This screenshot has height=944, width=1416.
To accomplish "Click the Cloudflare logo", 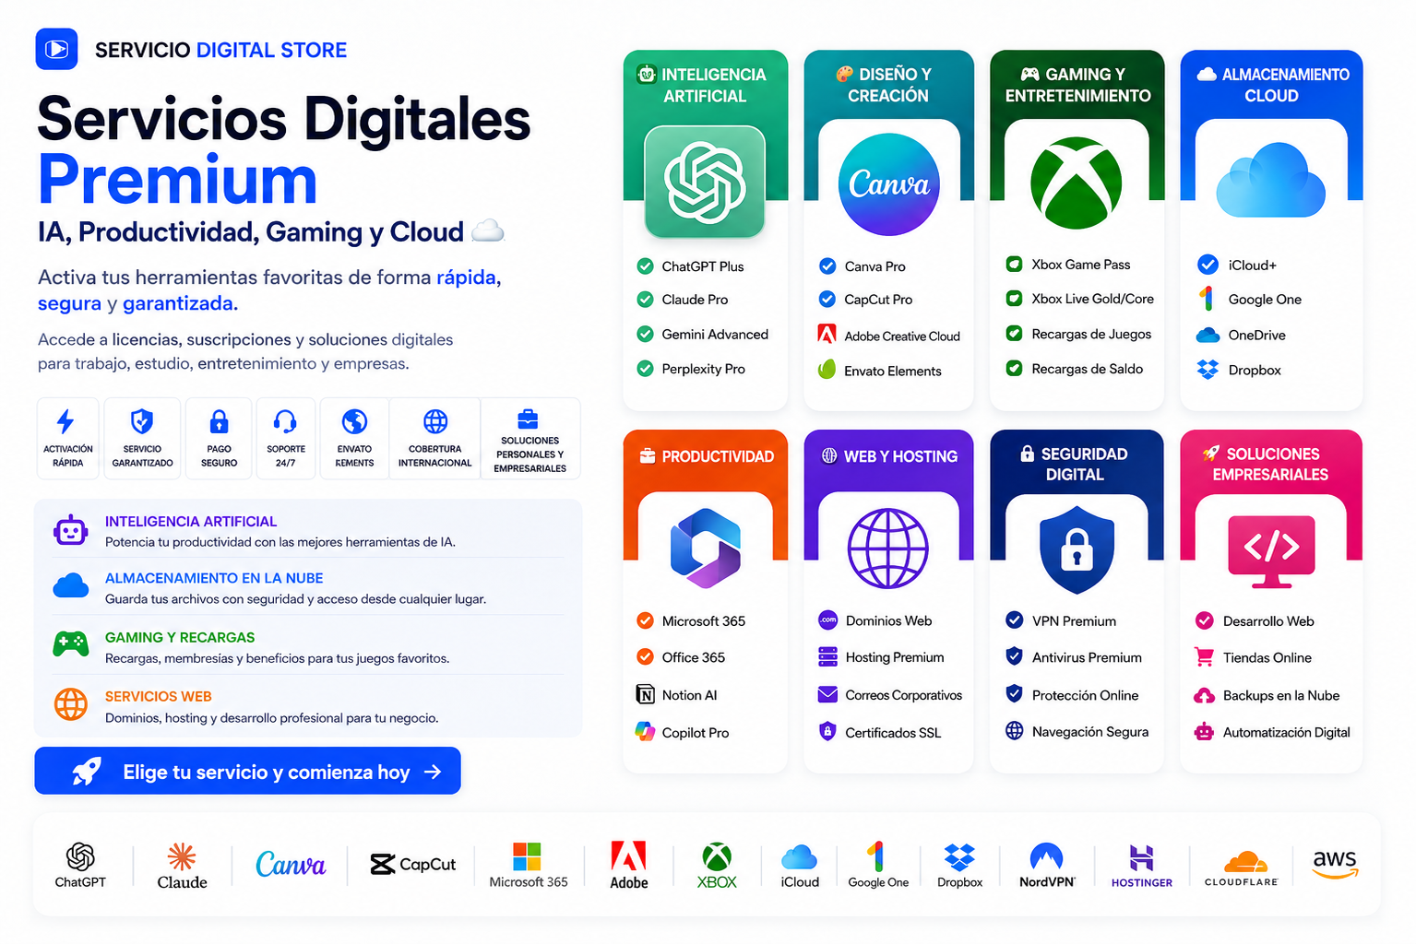I will tap(1242, 868).
